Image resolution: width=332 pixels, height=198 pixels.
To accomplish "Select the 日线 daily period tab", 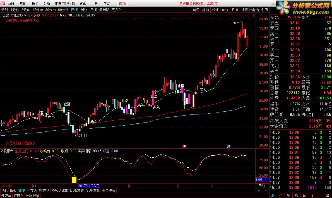I will click(x=74, y=10).
